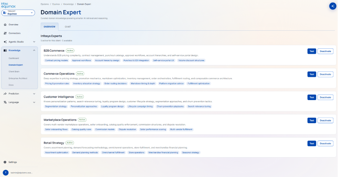Deactivate the B2B Commerce expert

tap(325, 51)
